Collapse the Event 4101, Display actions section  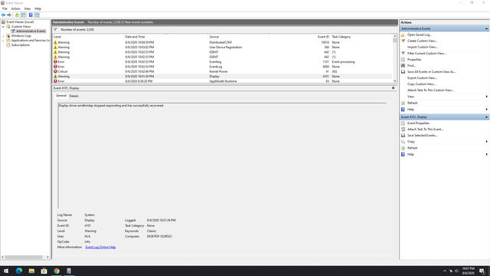click(486, 117)
